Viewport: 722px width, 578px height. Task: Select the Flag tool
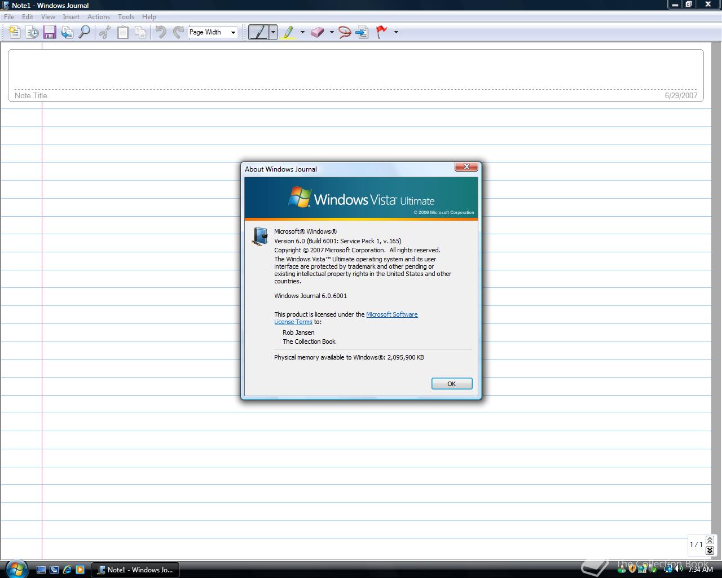click(x=382, y=32)
